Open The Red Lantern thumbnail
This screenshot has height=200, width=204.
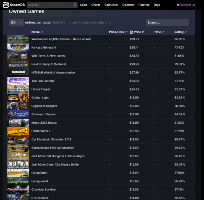(18, 81)
